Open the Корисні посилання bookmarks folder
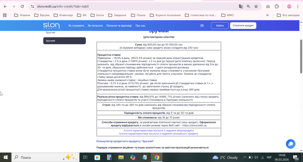Screen dimensions: 303x162 click(165, 15)
